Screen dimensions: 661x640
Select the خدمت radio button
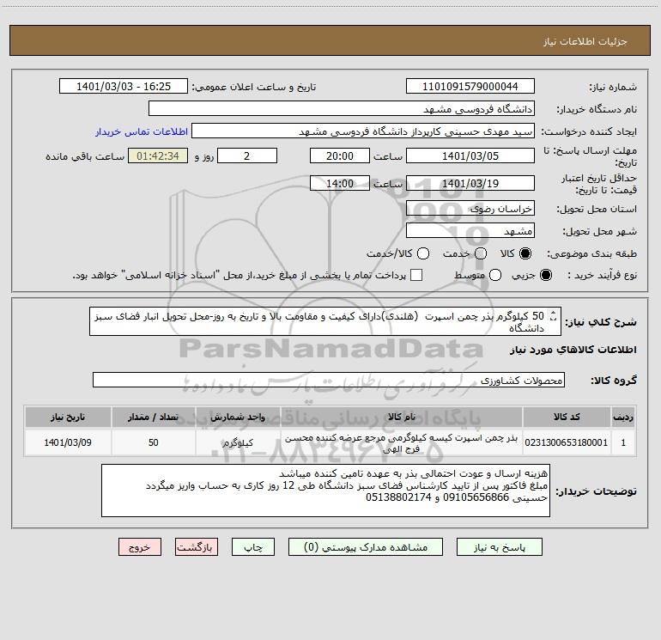click(481, 253)
